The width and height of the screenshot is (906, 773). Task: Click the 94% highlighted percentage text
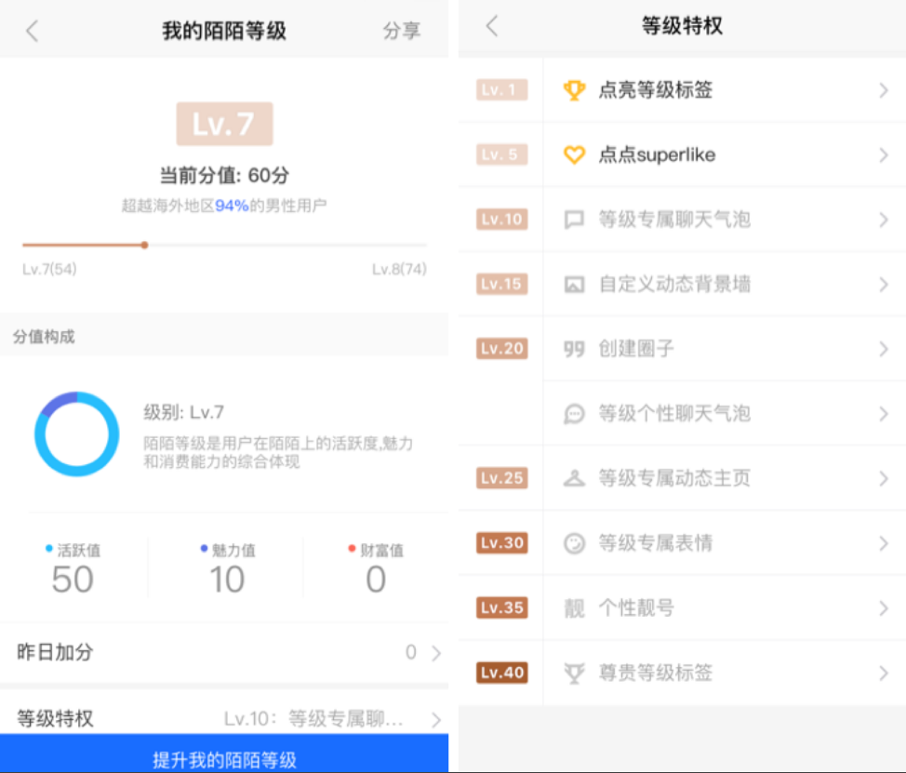(232, 206)
